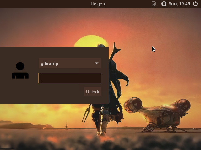Open the clock showing Sun, 19:49
Screen dimensions: 201x150
point(179,4)
